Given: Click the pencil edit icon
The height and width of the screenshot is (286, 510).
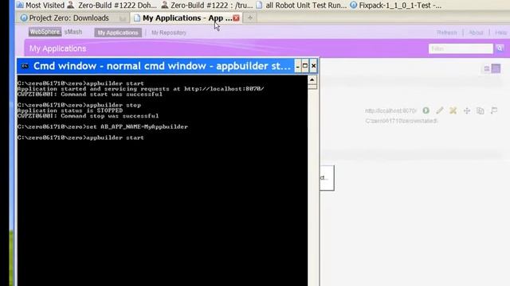Looking at the screenshot, I should click(440, 110).
